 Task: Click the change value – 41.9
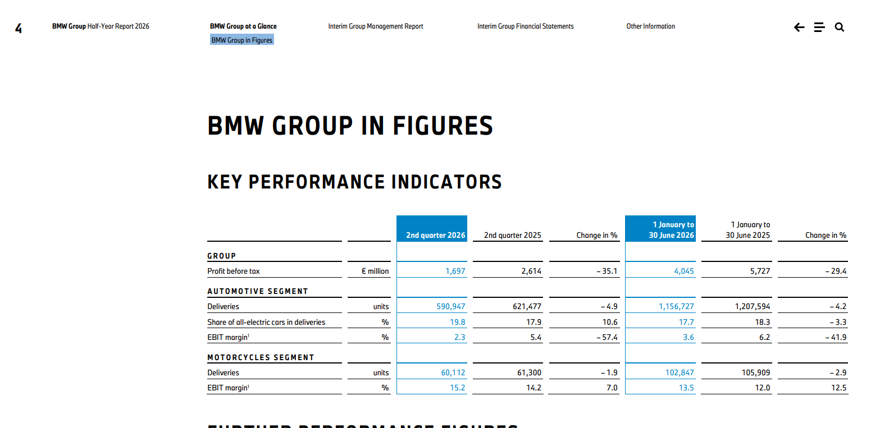(836, 338)
